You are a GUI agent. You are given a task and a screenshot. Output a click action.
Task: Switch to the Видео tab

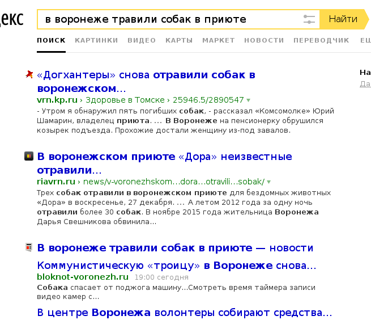(x=142, y=40)
